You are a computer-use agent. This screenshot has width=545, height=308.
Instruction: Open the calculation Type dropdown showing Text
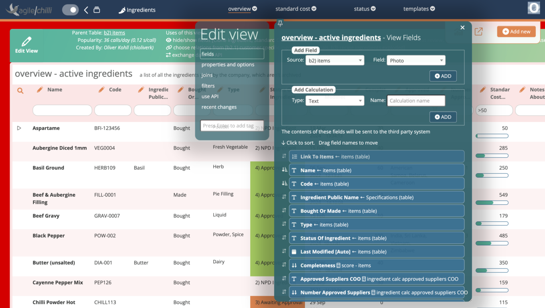(335, 101)
